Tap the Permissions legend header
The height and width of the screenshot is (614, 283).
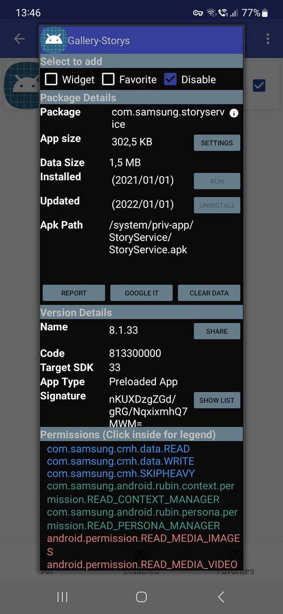pyautogui.click(x=142, y=434)
